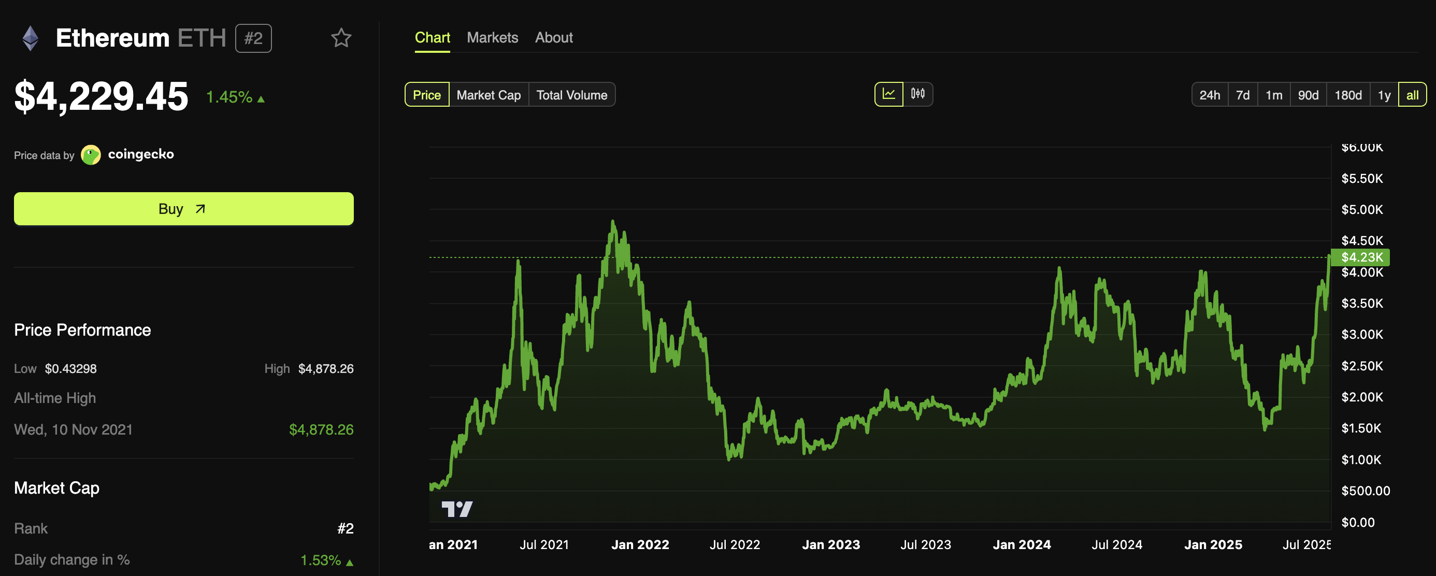Click the CoinGecko logo icon

91,155
